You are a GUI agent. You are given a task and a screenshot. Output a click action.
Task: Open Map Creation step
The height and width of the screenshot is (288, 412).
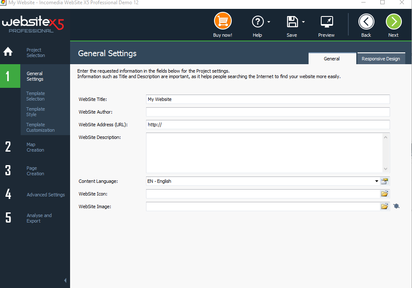point(35,147)
